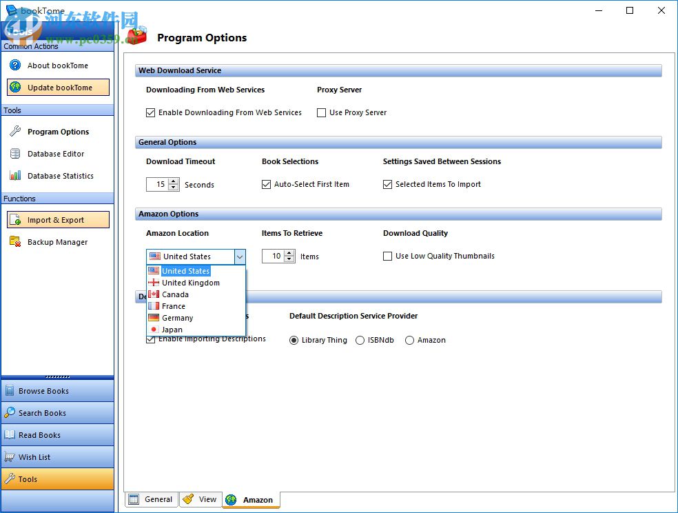This screenshot has width=678, height=513.
Task: Click the sidebar splitter grip above Browse Books
Action: [x=57, y=376]
